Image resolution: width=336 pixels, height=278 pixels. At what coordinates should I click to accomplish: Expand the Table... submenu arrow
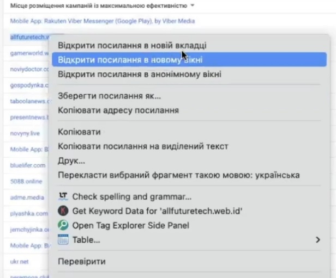coord(318,239)
